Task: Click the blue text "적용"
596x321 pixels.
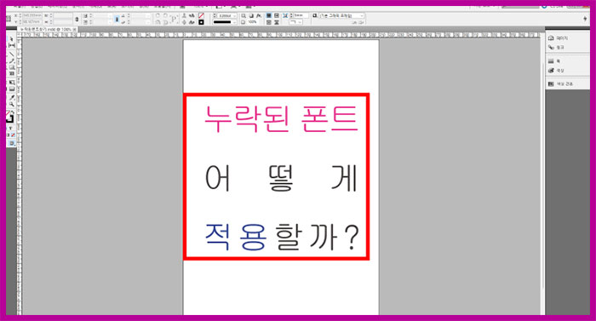Action: tap(236, 237)
